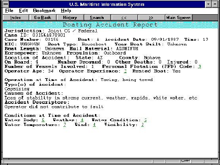Click the Case Number value 03156

51,39
